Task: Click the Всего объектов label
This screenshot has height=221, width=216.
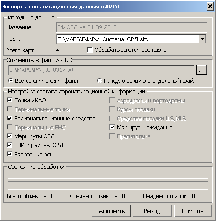Action: pyautogui.click(x=27, y=196)
